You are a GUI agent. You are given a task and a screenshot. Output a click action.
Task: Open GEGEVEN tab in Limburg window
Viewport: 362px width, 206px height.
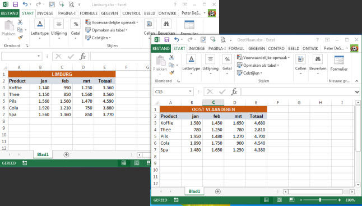109,13
